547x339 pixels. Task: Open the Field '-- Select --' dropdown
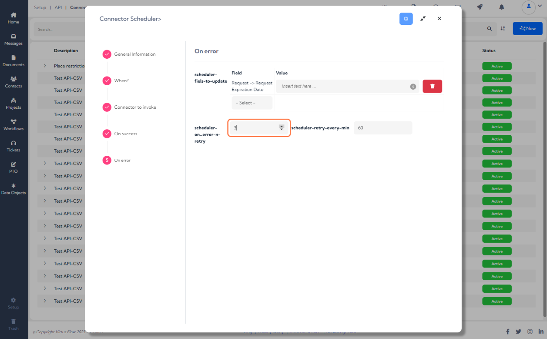pyautogui.click(x=252, y=103)
